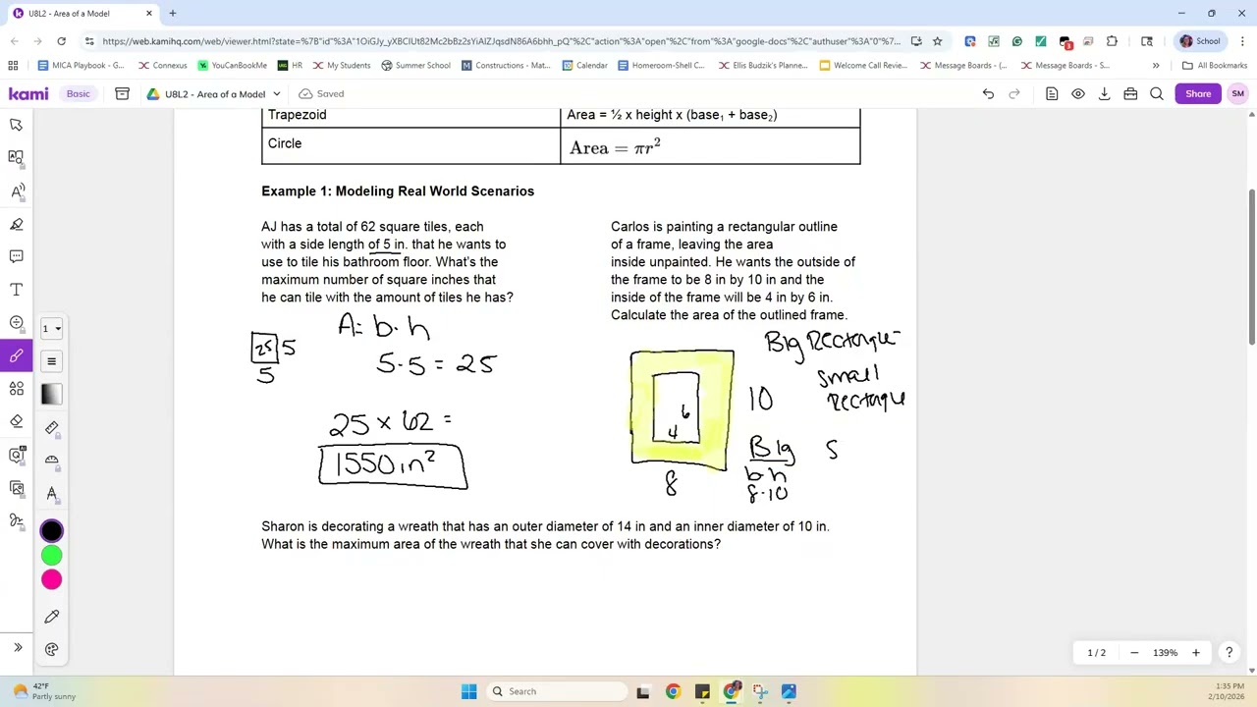Redo the annotation

[1014, 93]
